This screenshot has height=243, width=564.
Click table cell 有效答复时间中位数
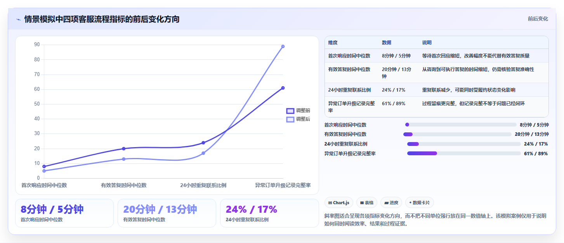point(349,69)
